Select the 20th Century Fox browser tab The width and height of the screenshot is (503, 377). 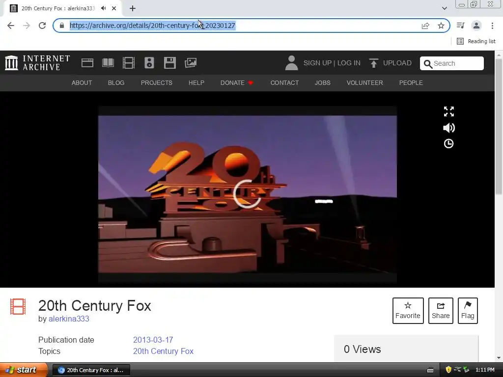tap(62, 8)
